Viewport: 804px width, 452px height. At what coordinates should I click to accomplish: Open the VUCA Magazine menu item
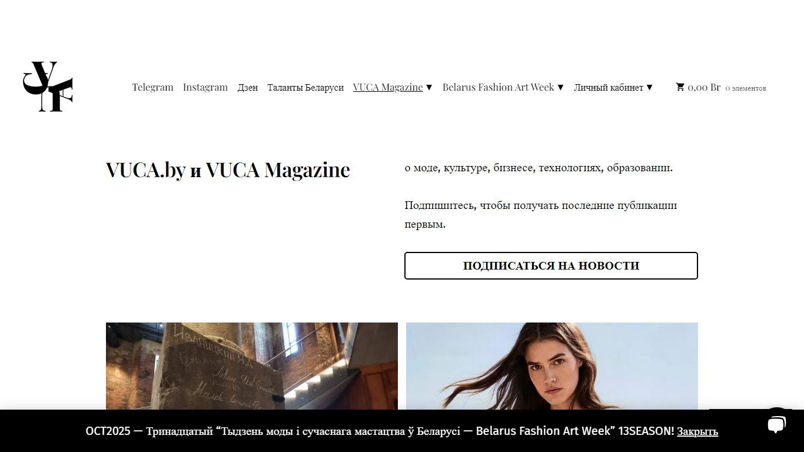click(x=388, y=87)
